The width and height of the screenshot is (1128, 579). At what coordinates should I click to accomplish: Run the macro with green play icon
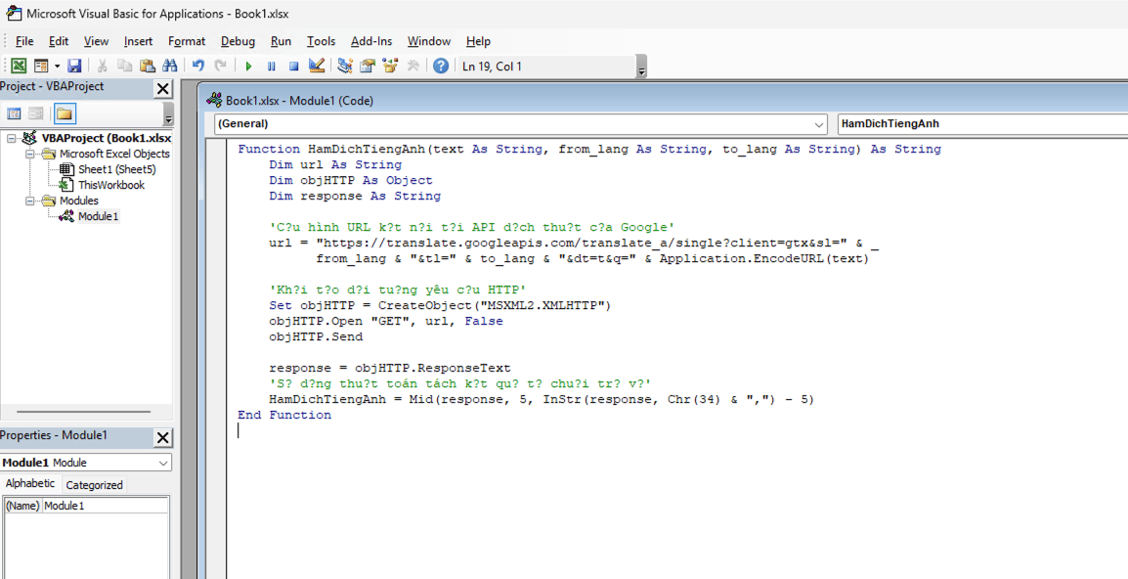248,66
